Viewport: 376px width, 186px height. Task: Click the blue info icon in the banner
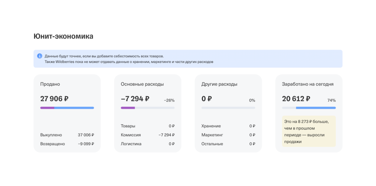[40, 56]
